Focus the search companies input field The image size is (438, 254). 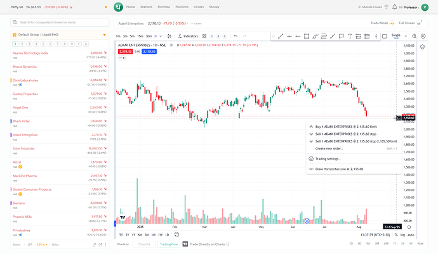[60, 22]
